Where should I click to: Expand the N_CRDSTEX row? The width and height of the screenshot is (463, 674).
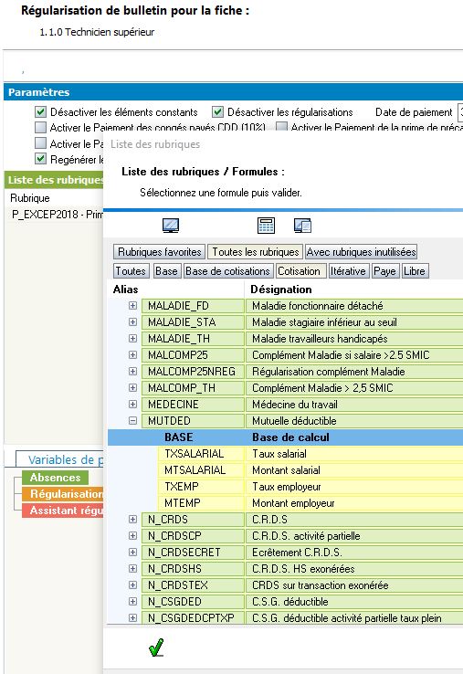click(x=132, y=585)
